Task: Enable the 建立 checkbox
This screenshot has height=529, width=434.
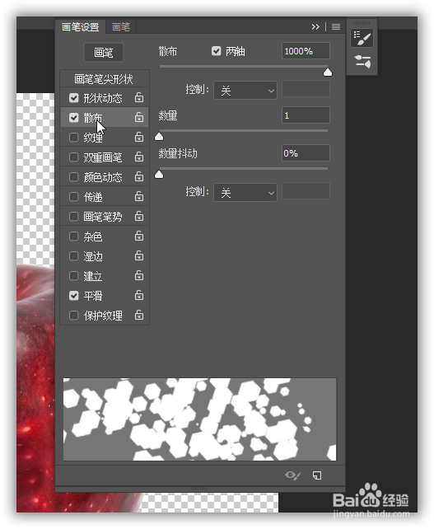Action: pos(73,276)
